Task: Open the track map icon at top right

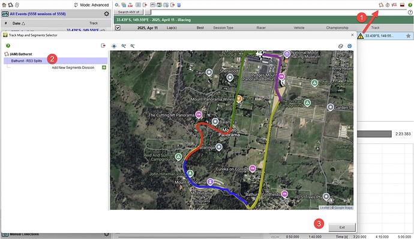Action: click(x=381, y=5)
